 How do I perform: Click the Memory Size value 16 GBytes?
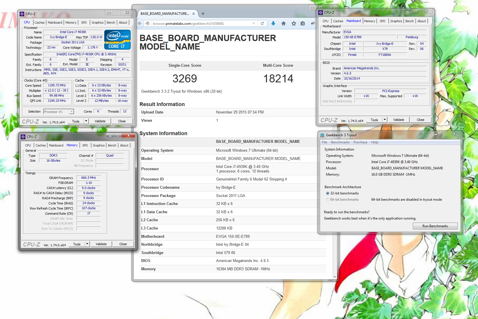tap(53, 160)
